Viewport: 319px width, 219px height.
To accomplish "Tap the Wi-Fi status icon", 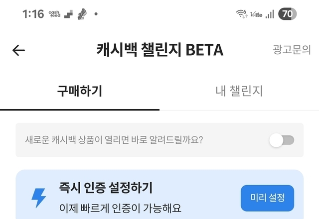I will coord(242,14).
